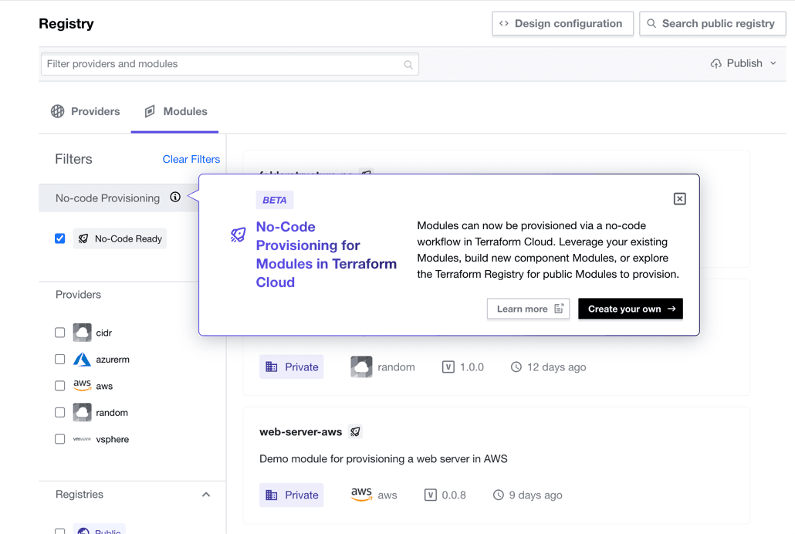Click the info icon beside No-code Provisioning
The height and width of the screenshot is (534, 795).
[x=175, y=198]
